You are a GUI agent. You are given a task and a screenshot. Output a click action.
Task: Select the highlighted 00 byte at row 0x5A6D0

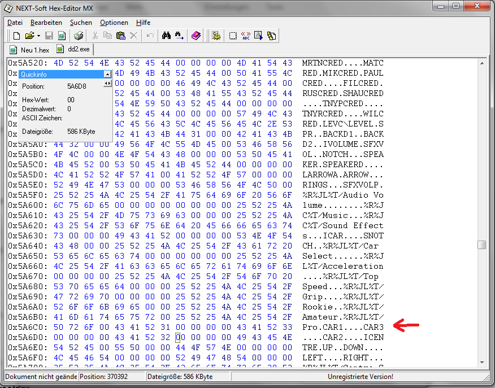point(179,338)
